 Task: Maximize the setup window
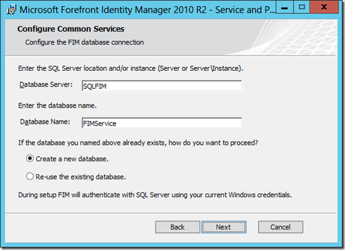[302, 7]
